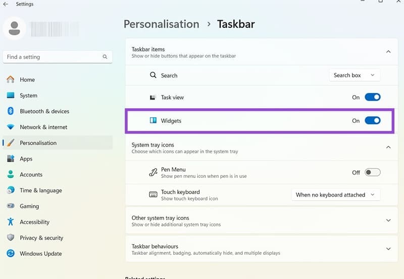The image size is (404, 279).
Task: Go to Bluetooth & devices
Action: pos(58,111)
